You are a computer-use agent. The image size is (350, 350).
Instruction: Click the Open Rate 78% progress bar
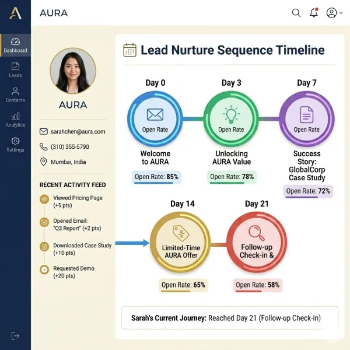(x=227, y=183)
